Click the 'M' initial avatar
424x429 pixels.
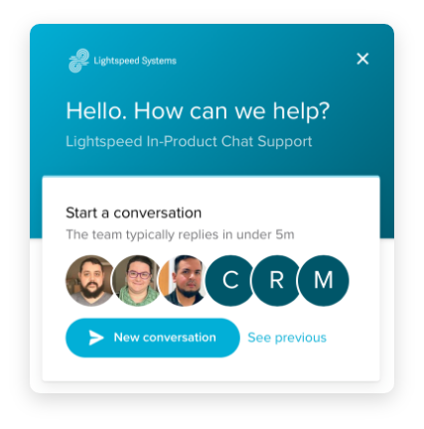pos(324,280)
